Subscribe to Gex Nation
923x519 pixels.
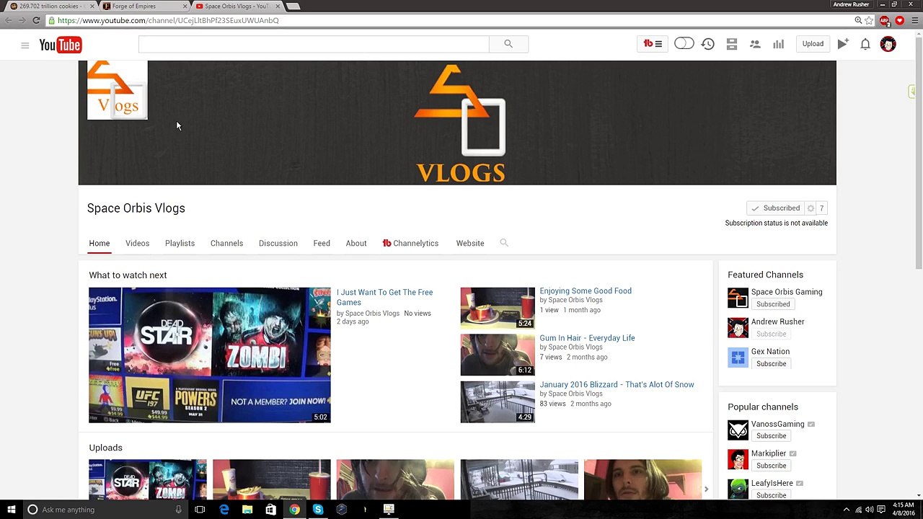pyautogui.click(x=771, y=364)
